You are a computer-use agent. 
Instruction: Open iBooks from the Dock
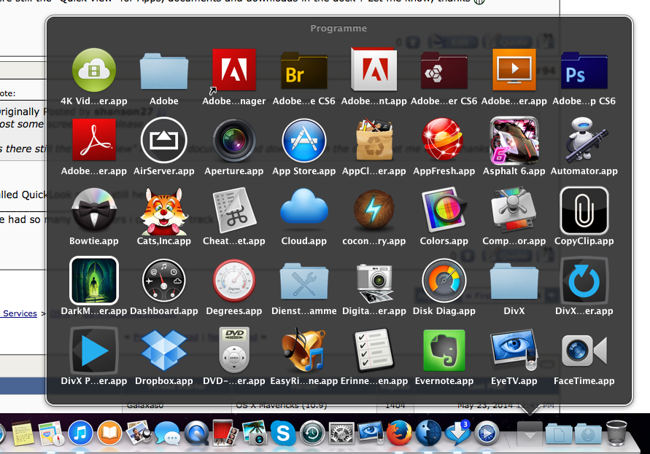[x=109, y=434]
